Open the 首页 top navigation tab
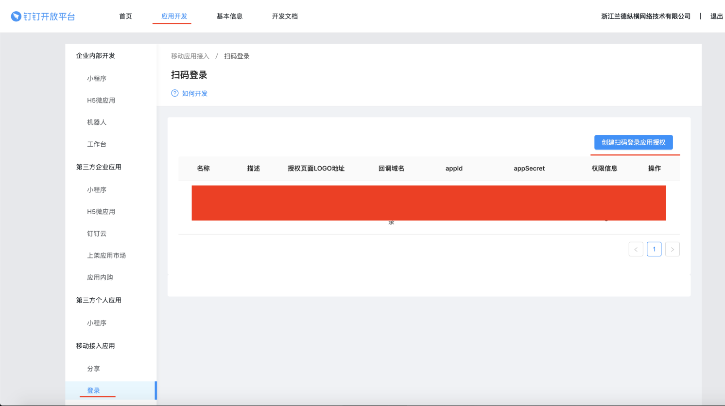This screenshot has width=725, height=406. 125,17
